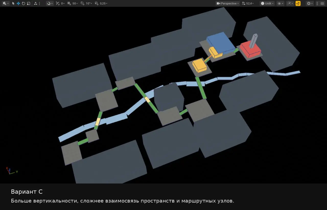Viewport: 327px width, 210px height.
Task: Open the Unlit view mode menu
Action: pos(267,4)
